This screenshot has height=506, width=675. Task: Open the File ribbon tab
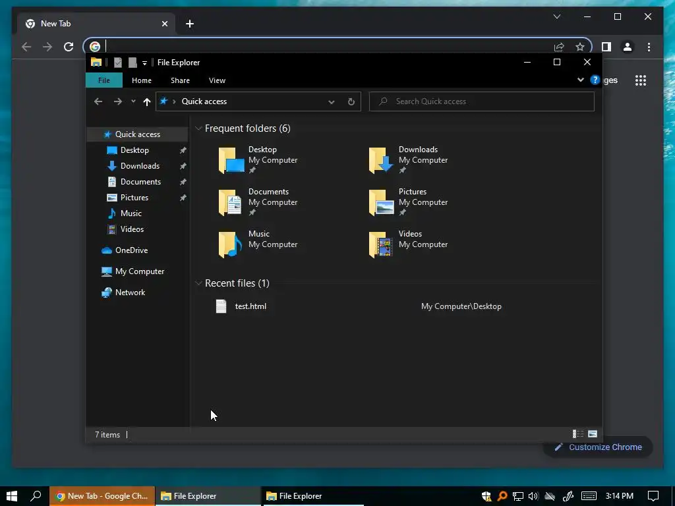point(103,80)
